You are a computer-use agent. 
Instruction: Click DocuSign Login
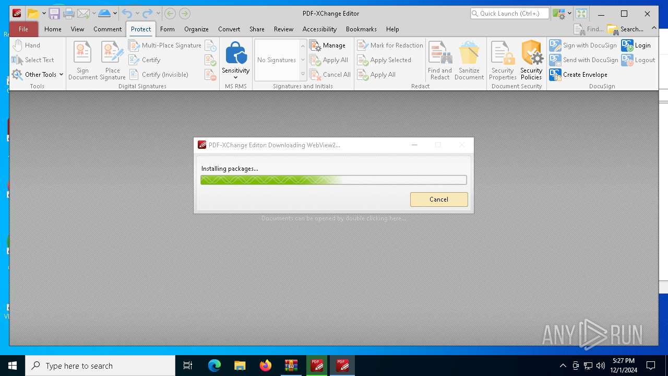pyautogui.click(x=636, y=45)
